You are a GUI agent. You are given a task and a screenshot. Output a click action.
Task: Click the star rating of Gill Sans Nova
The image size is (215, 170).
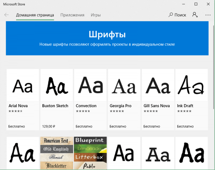151,111
